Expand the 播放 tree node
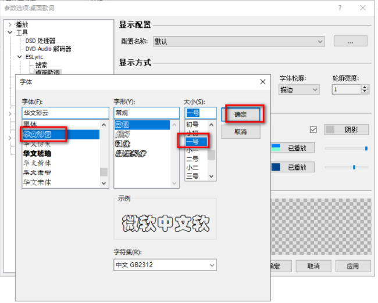 pos(10,25)
